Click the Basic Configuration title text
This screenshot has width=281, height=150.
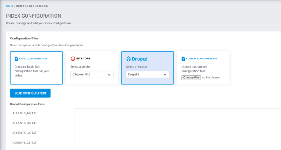(33, 58)
